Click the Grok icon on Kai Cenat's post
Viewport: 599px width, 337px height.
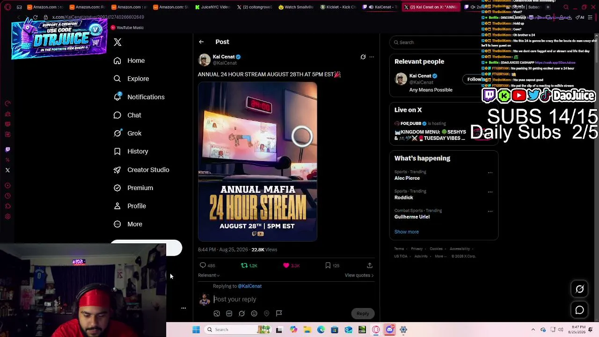pos(363,57)
